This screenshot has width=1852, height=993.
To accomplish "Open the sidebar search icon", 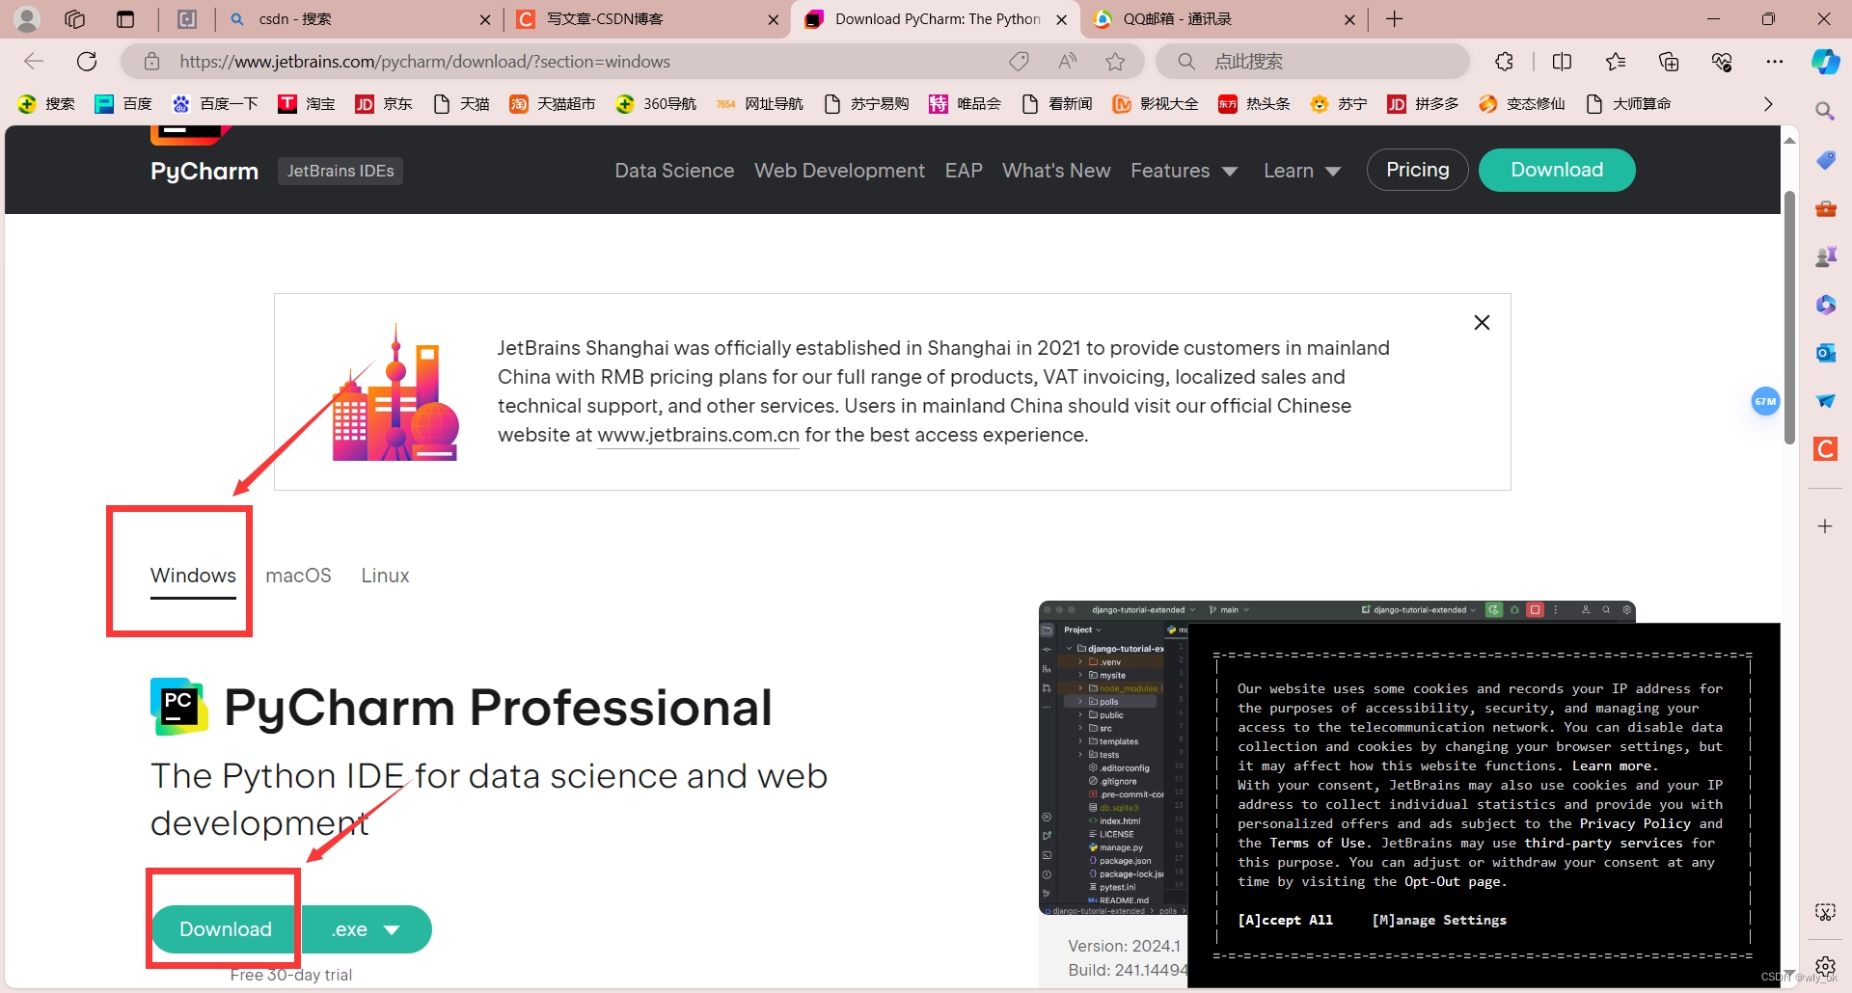I will click(1825, 111).
